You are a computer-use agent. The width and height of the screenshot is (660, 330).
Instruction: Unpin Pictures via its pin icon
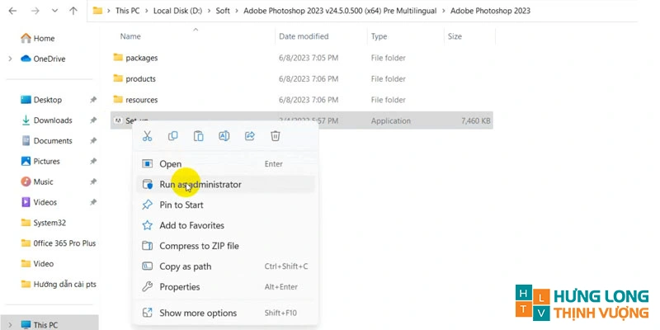(93, 161)
